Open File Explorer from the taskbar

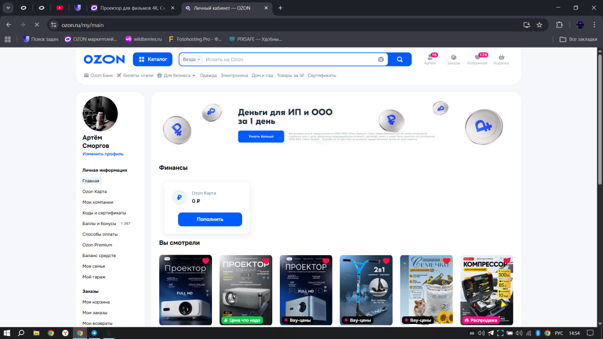point(36,333)
